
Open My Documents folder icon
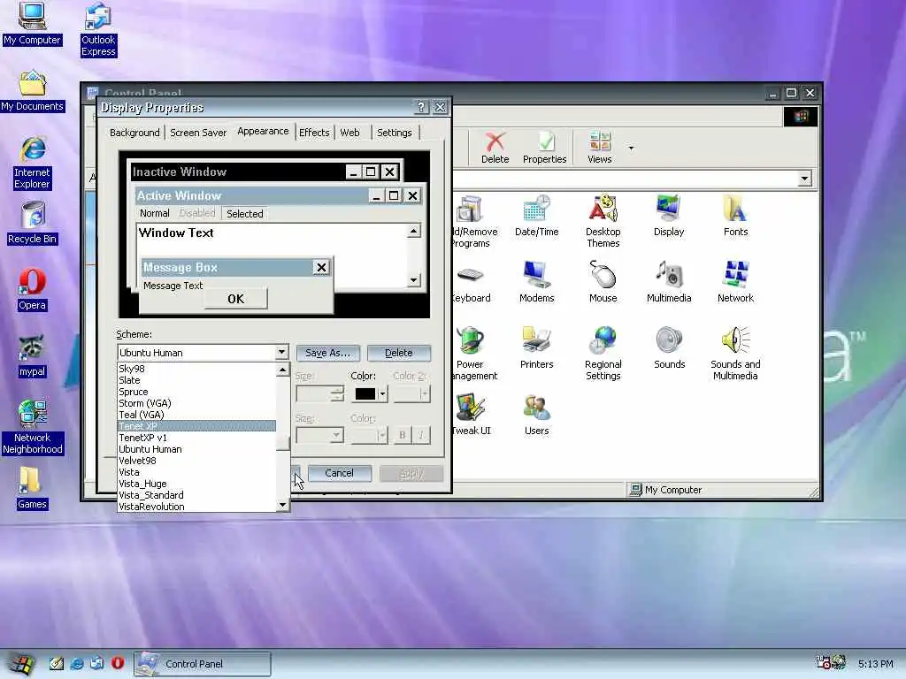coord(32,91)
